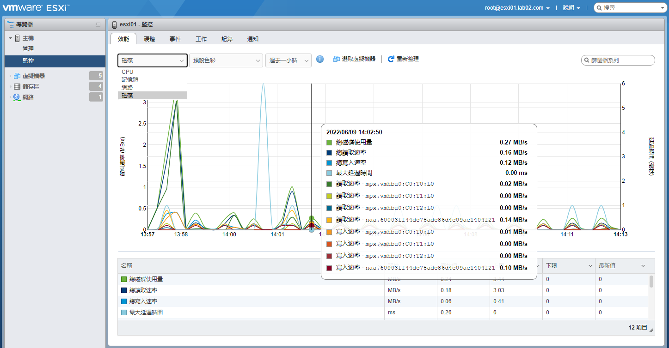Click the 儲存區 storage icon

point(17,87)
